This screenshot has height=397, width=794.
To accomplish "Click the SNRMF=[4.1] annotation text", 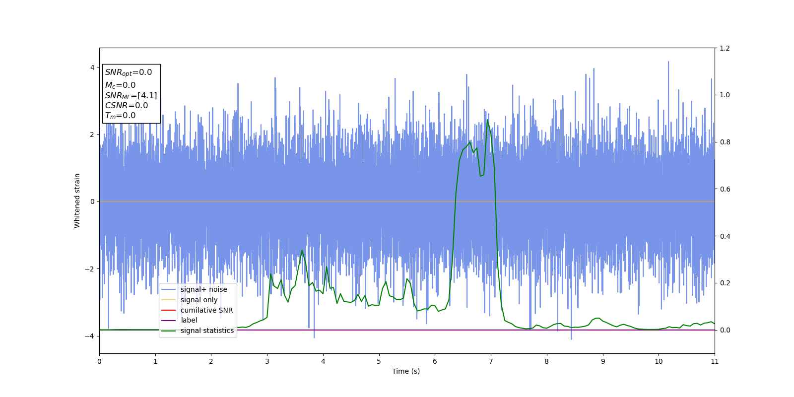I will click(131, 96).
